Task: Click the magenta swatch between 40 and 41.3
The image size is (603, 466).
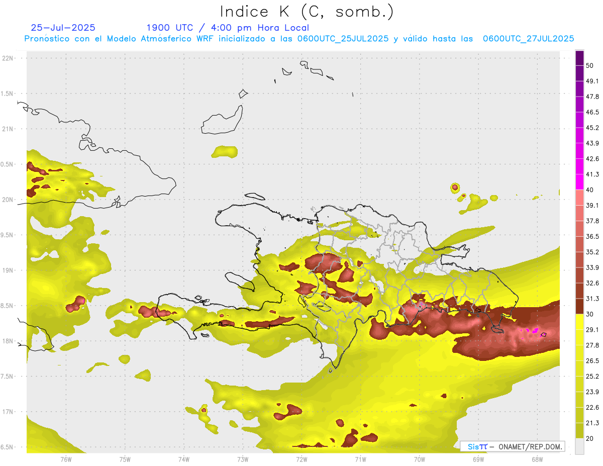Action: 579,182
